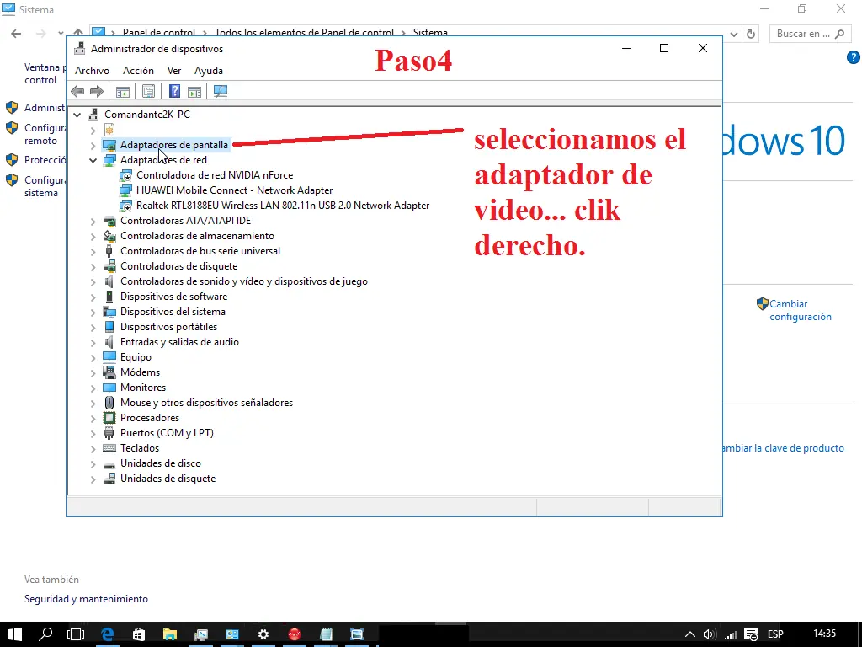Click the Mouse y otros dispositivos icon
Image resolution: width=862 pixels, height=647 pixels.
tap(109, 403)
